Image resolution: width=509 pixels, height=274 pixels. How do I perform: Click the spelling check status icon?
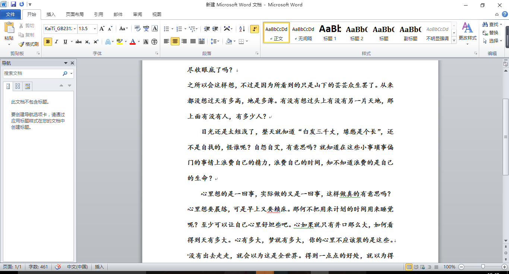(58, 267)
